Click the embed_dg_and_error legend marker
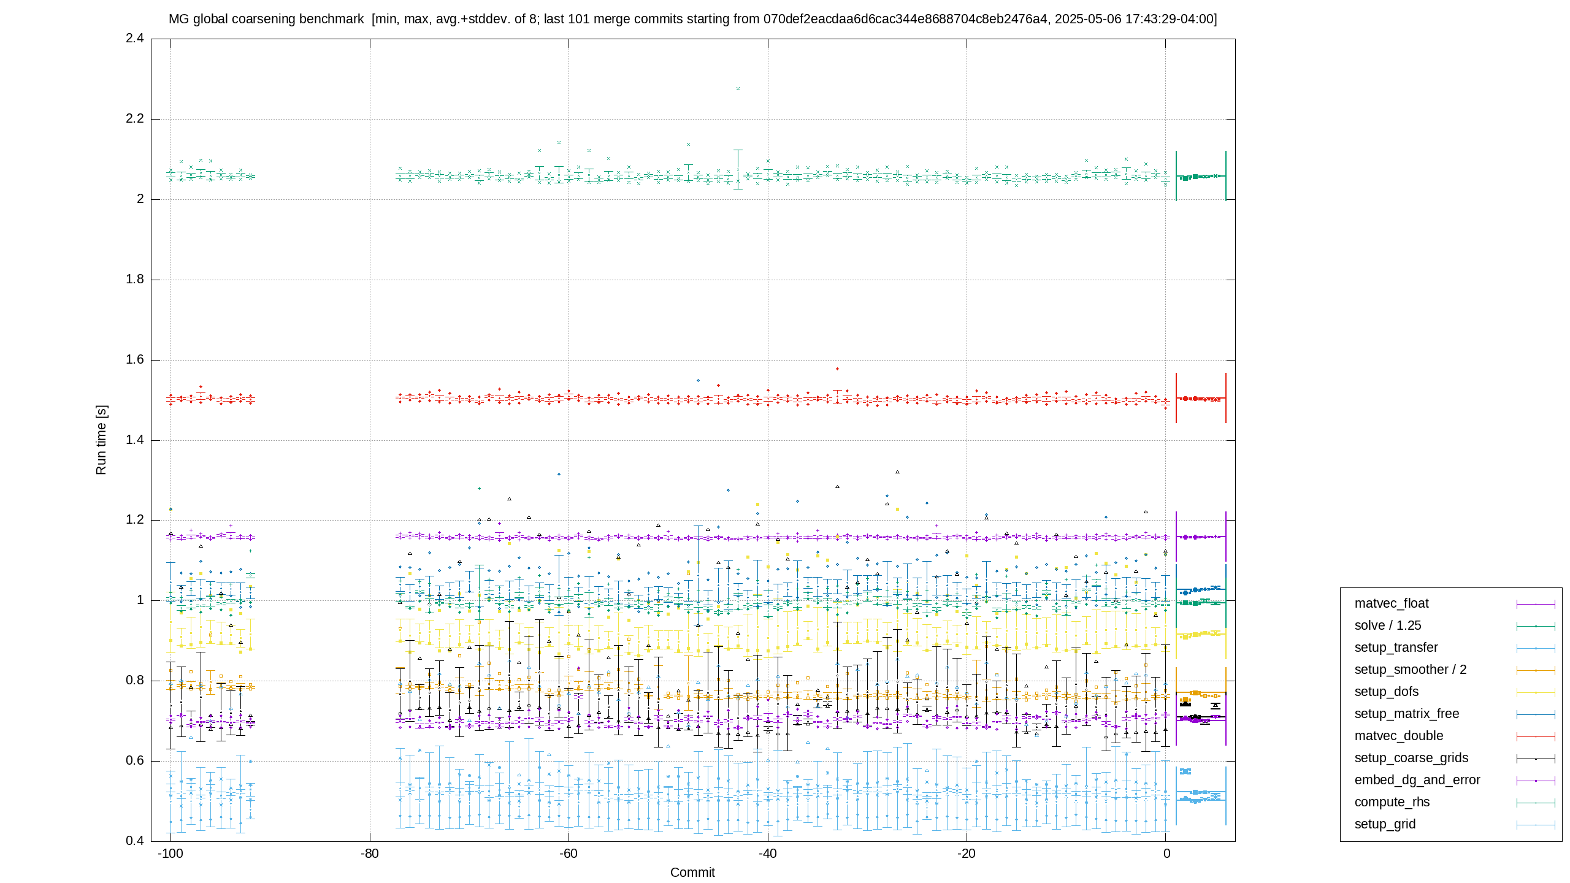Screen dimensions: 1570x883 pyautogui.click(x=1536, y=781)
